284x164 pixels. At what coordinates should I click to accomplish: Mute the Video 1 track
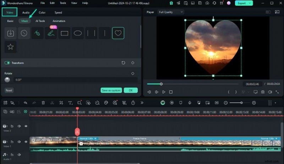pyautogui.click(x=19, y=142)
